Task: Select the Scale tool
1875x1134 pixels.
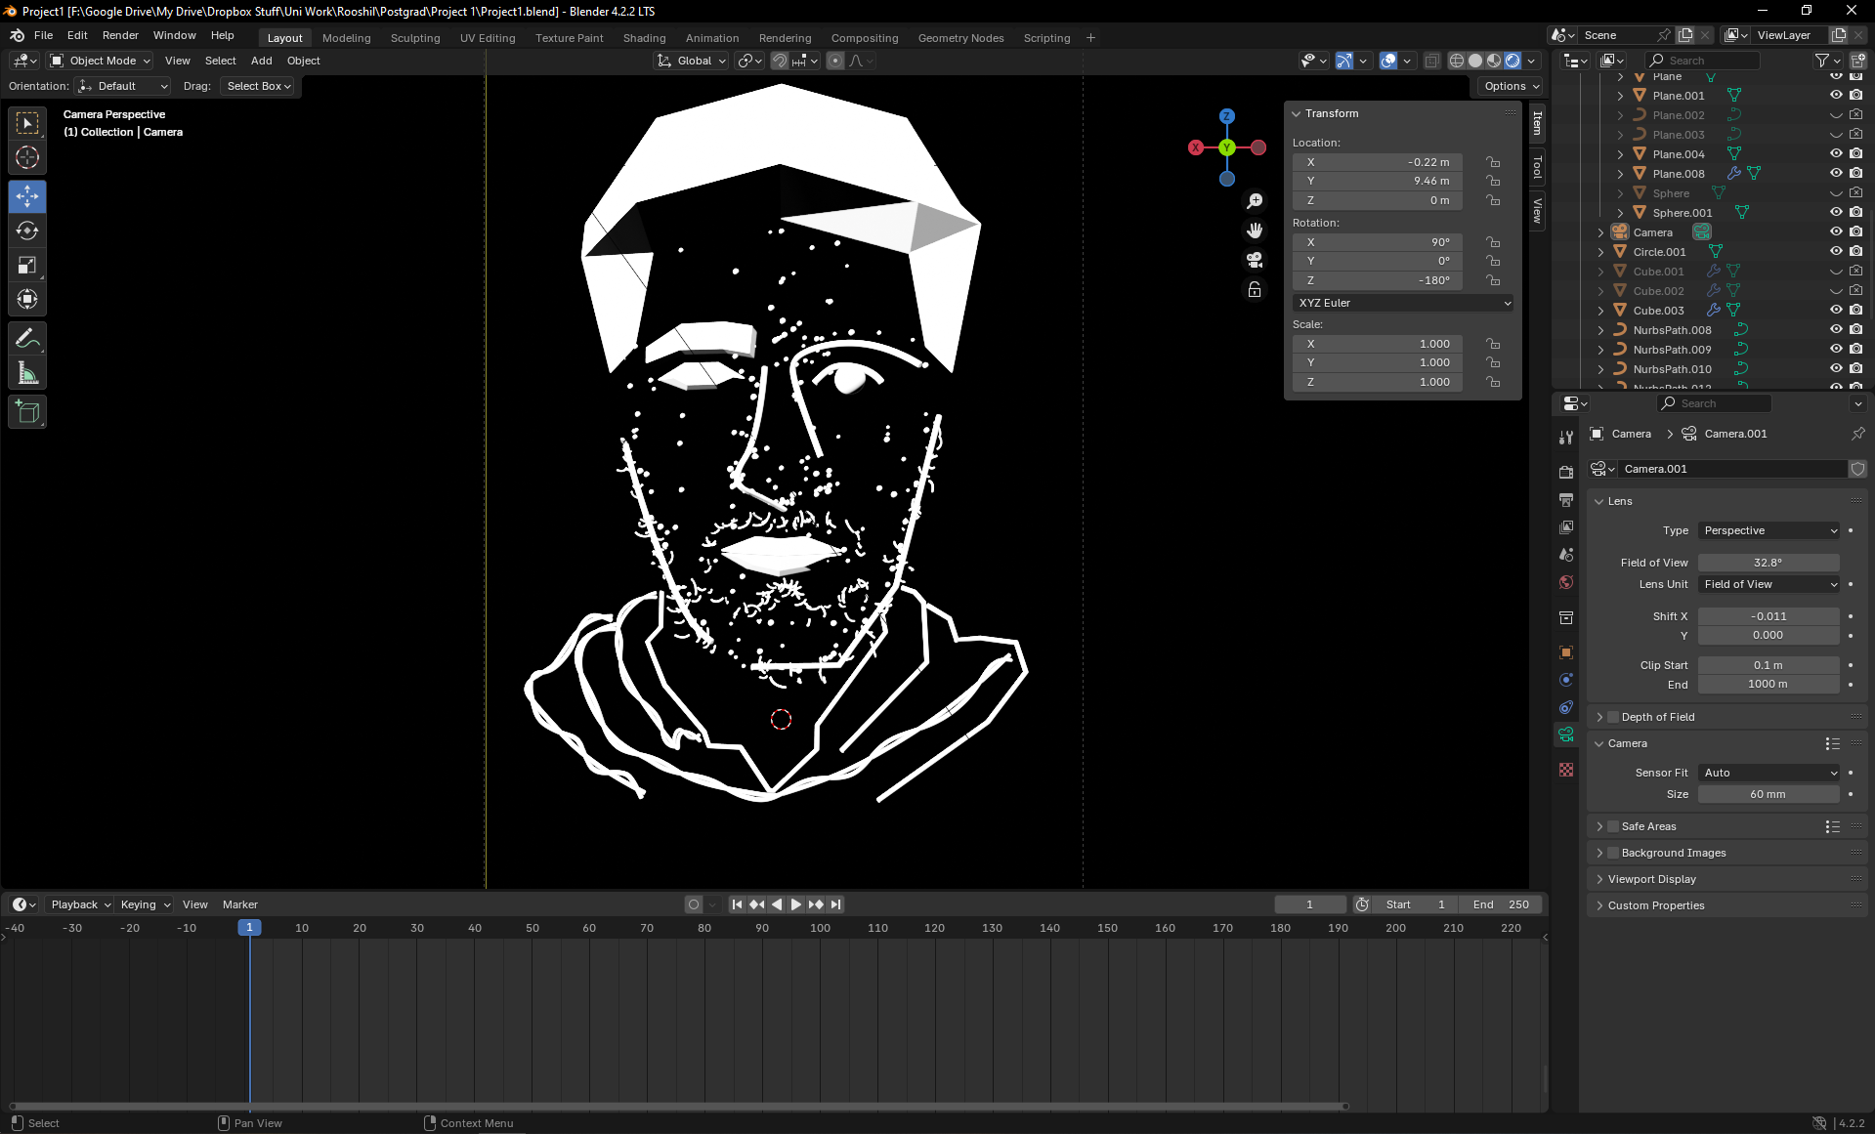Action: click(27, 266)
